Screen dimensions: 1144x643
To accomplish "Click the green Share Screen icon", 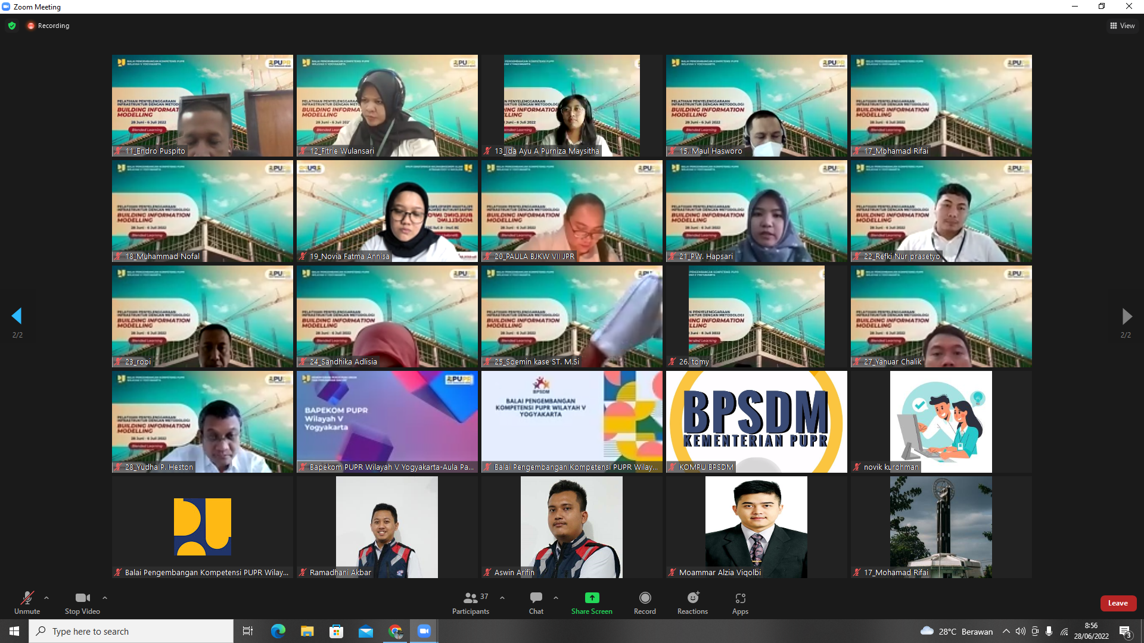I will point(592,598).
